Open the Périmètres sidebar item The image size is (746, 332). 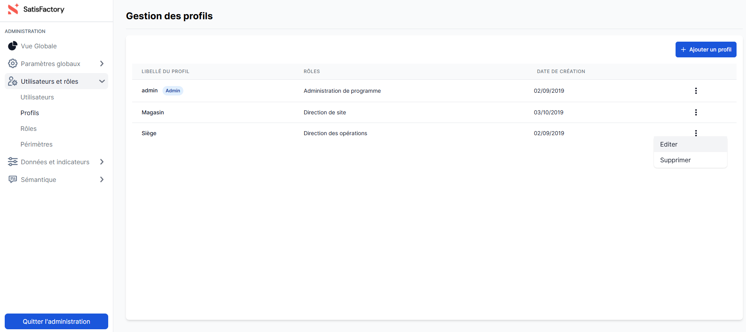tap(36, 144)
